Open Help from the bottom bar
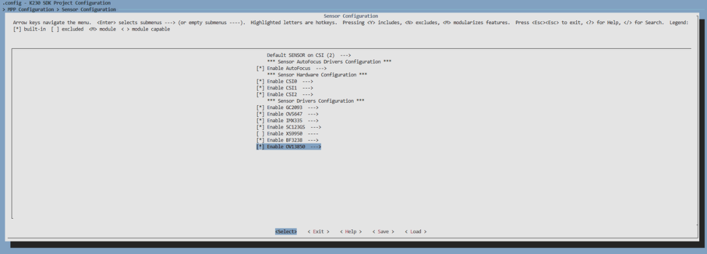Viewport: 707px width, 254px height. pyautogui.click(x=351, y=232)
